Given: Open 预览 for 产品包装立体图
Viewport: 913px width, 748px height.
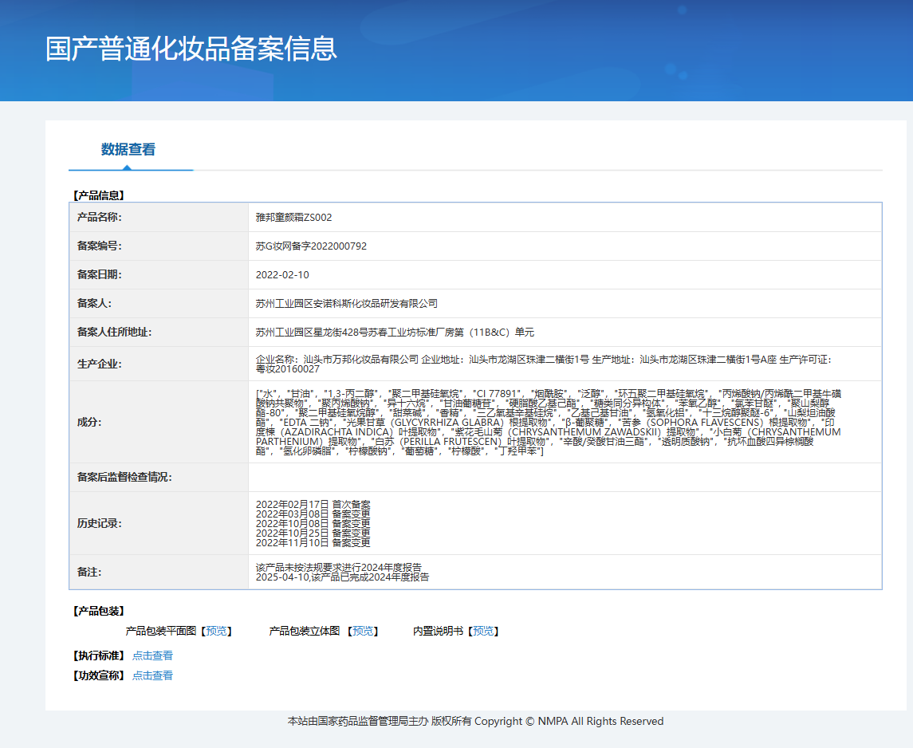Looking at the screenshot, I should (362, 631).
